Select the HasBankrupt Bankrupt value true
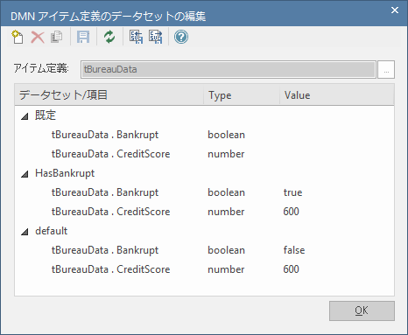 click(292, 192)
